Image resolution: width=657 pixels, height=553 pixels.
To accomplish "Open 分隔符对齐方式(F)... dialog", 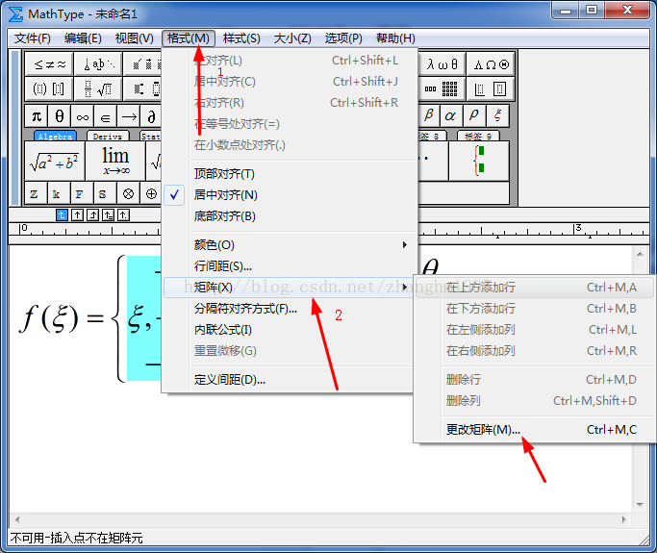I will 290,309.
